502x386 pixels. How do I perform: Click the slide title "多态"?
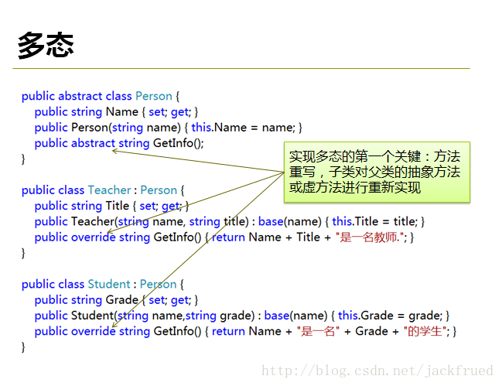pos(46,45)
